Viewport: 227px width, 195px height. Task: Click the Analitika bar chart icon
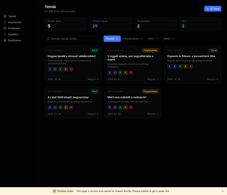point(5,34)
